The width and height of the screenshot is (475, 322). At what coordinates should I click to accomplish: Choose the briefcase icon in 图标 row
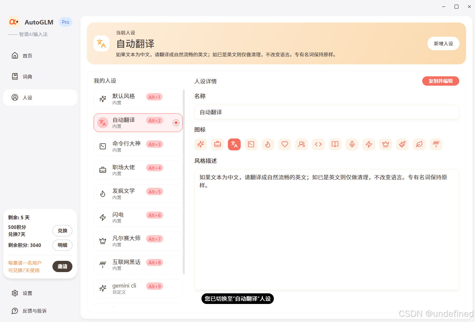(x=218, y=144)
